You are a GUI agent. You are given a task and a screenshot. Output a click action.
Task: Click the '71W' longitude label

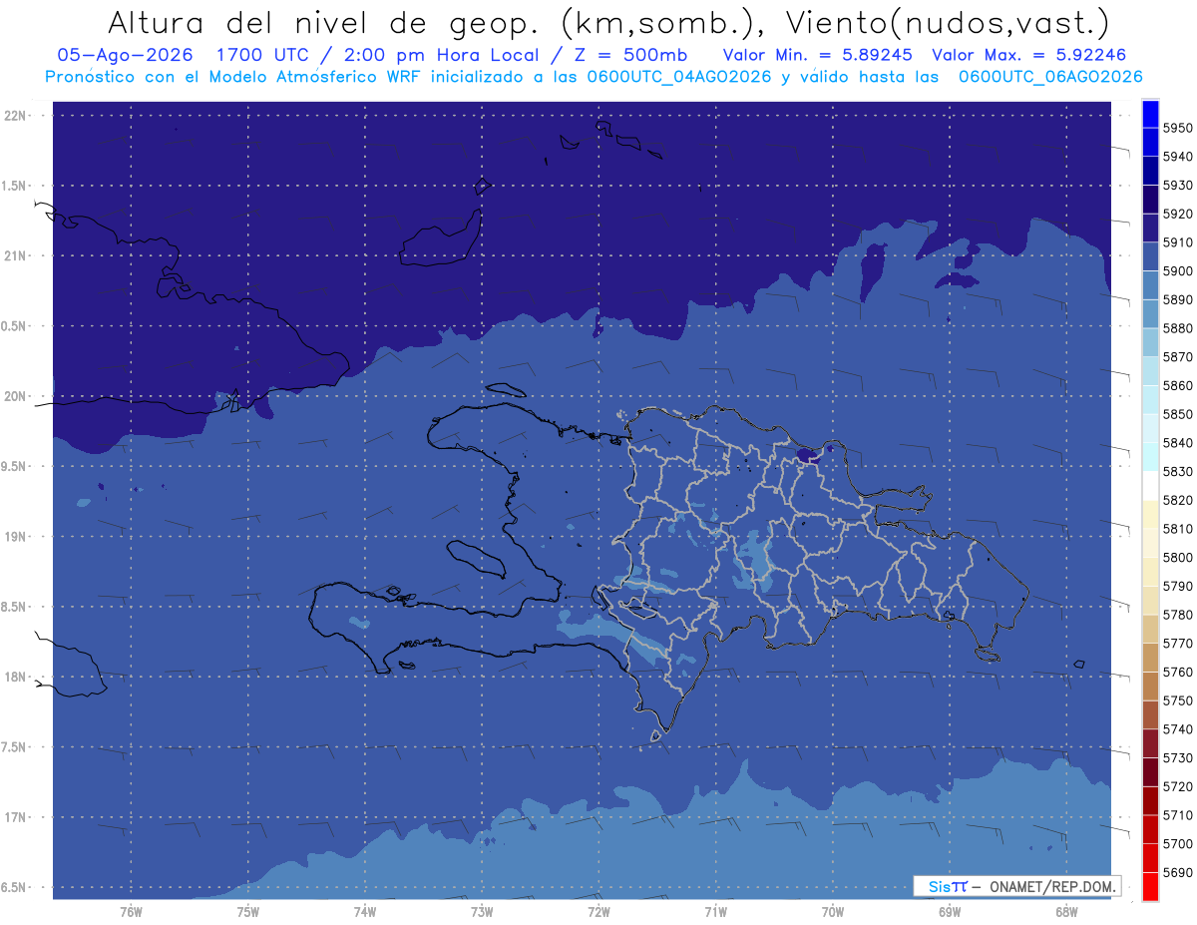point(715,911)
